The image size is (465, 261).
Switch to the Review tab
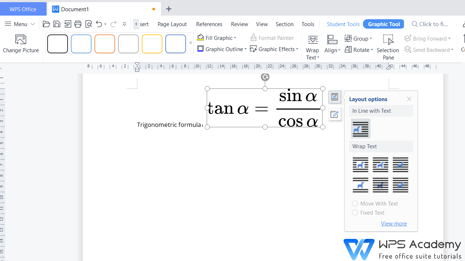(239, 24)
